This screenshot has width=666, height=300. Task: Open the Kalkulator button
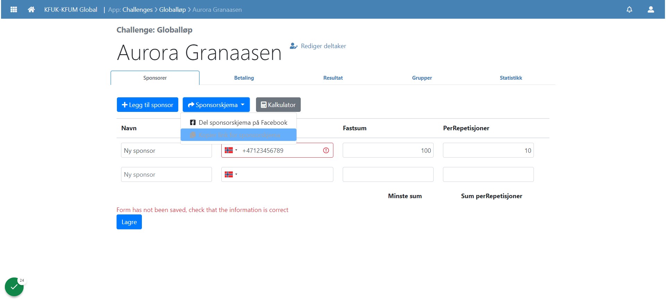coord(278,105)
